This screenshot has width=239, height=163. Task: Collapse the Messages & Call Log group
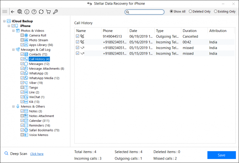coord(13,50)
